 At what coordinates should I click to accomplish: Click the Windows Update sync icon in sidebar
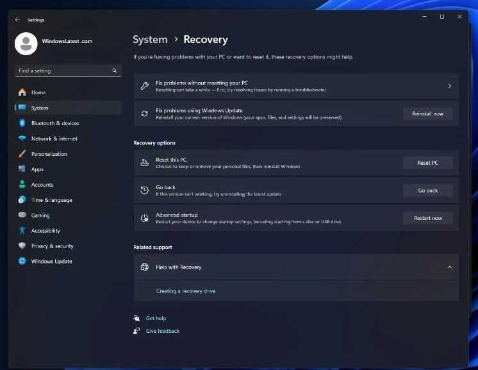pos(22,261)
